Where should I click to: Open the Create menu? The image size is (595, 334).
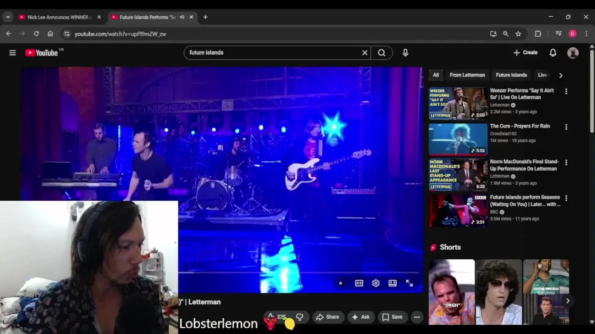[x=525, y=53]
